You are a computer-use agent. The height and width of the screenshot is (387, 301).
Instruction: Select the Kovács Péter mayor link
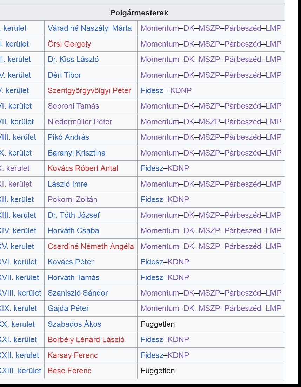[x=71, y=262]
